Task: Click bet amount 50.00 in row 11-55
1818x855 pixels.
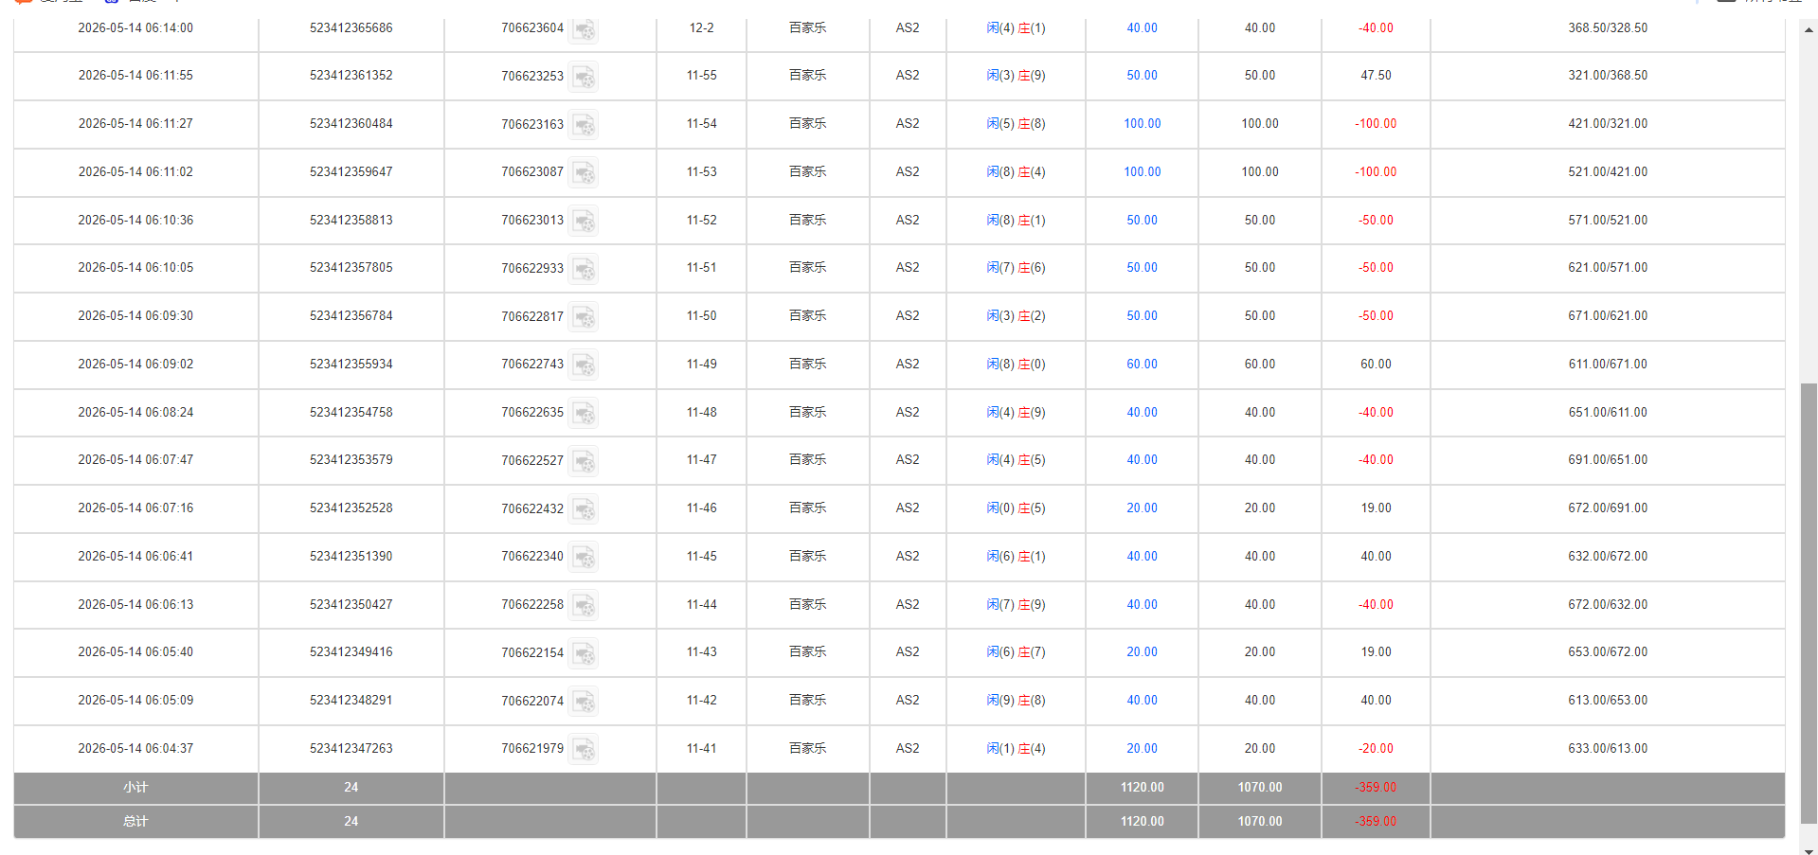Action: [1142, 76]
